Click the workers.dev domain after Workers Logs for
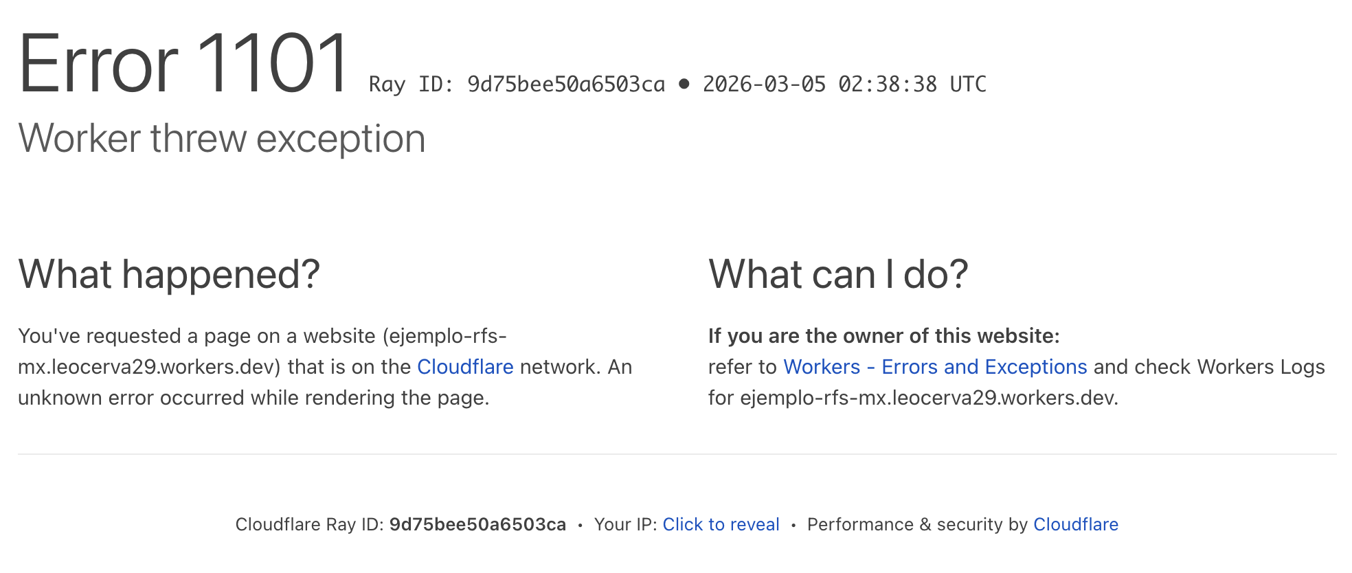This screenshot has height=573, width=1352. coord(928,398)
